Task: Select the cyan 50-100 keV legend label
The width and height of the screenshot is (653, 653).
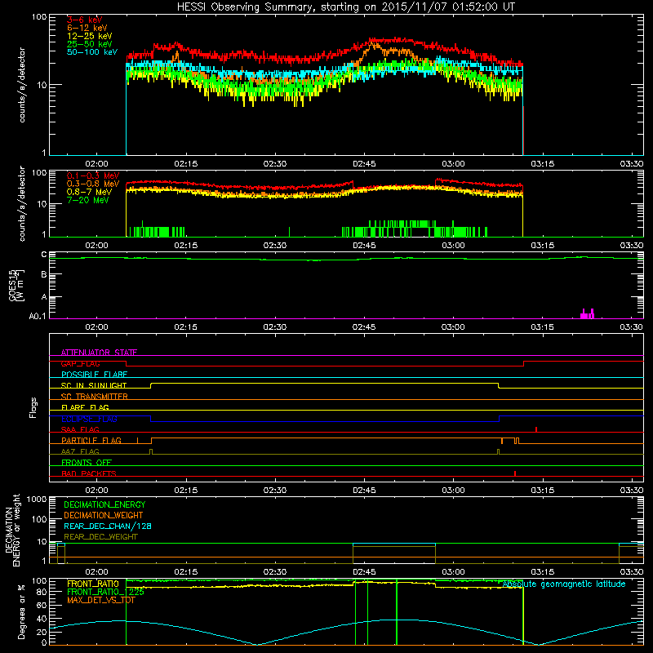Action: [x=92, y=52]
